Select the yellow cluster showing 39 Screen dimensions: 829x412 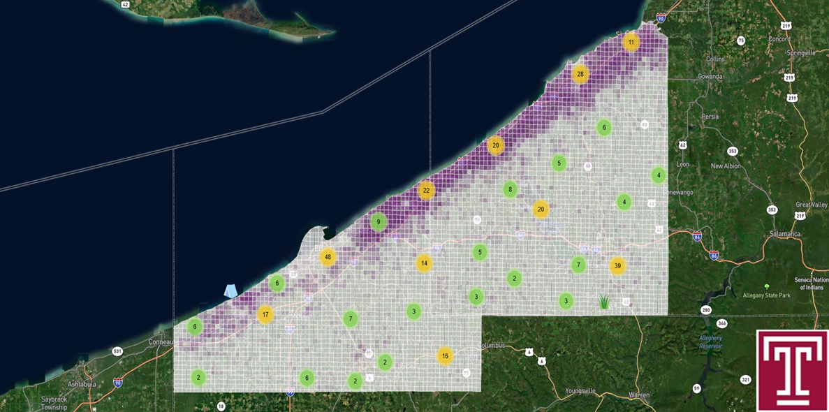point(617,265)
